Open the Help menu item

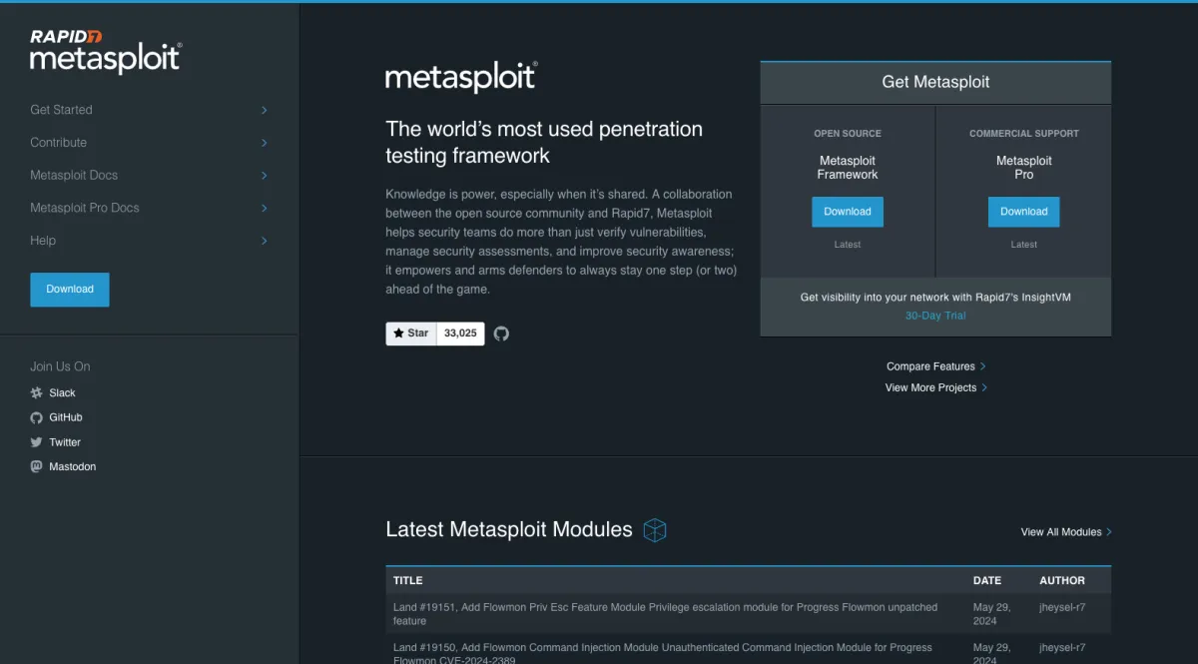click(43, 241)
